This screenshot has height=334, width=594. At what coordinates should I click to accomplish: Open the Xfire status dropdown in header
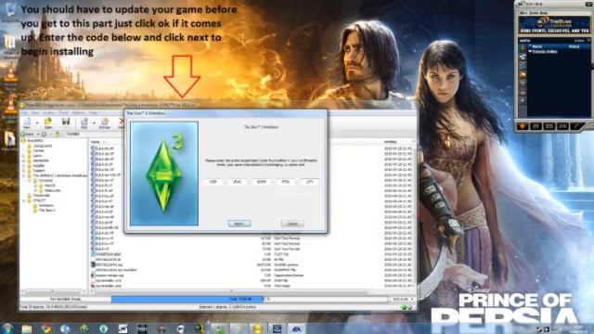tap(588, 41)
